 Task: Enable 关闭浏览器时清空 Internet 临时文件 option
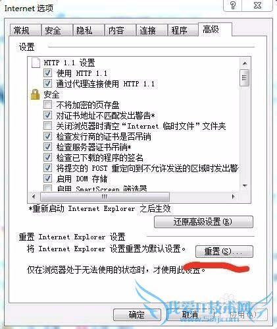tap(47, 126)
